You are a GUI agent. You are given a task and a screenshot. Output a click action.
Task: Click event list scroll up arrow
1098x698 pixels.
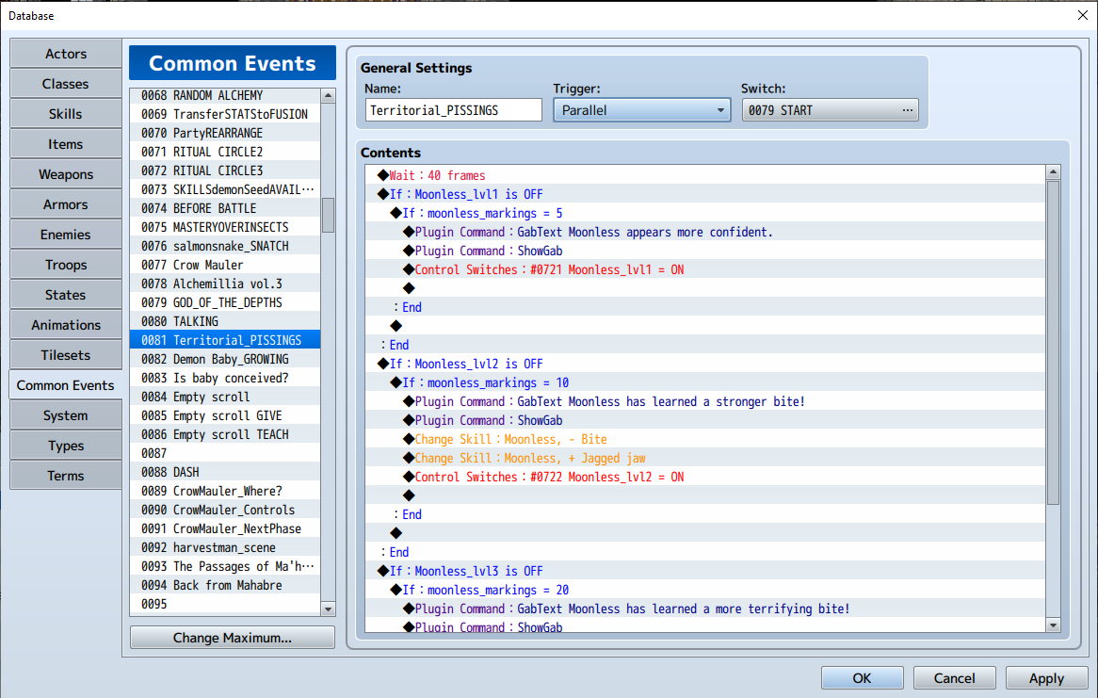pyautogui.click(x=328, y=95)
